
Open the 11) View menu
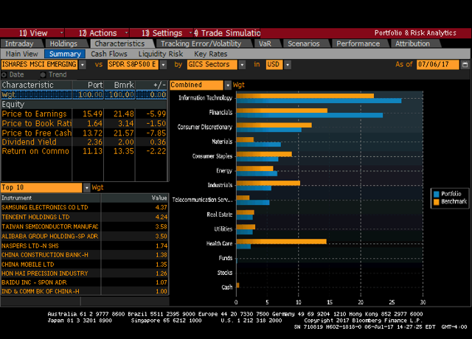coord(32,33)
